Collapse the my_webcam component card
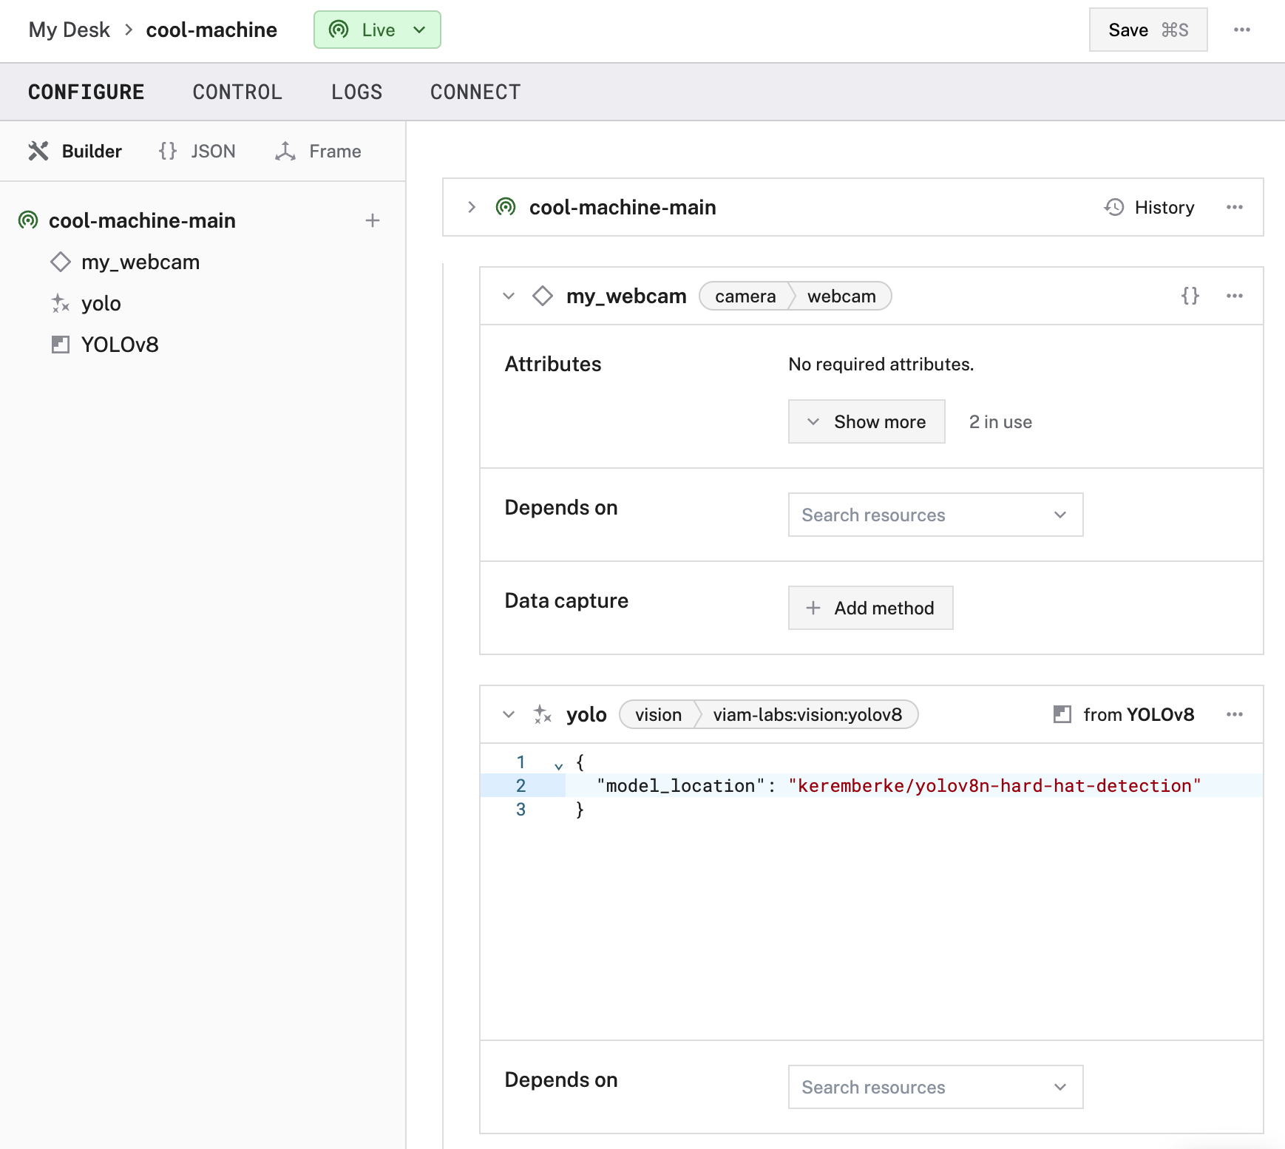Screen dimensions: 1285x1149 (x=509, y=296)
